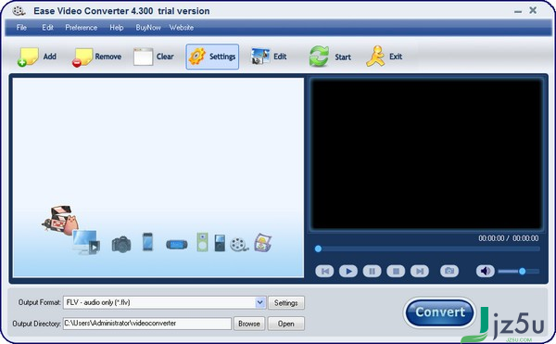556x344 pixels.
Task: Skip to previous track in player
Action: pyautogui.click(x=324, y=272)
